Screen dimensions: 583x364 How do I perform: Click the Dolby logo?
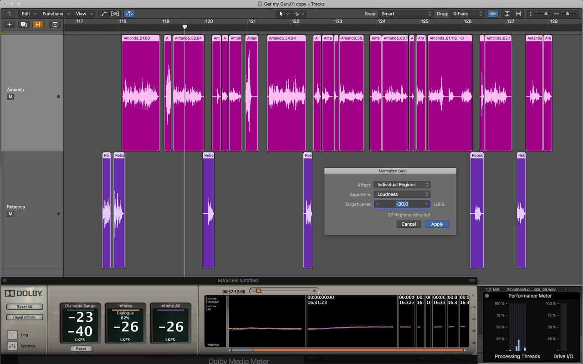(x=24, y=293)
